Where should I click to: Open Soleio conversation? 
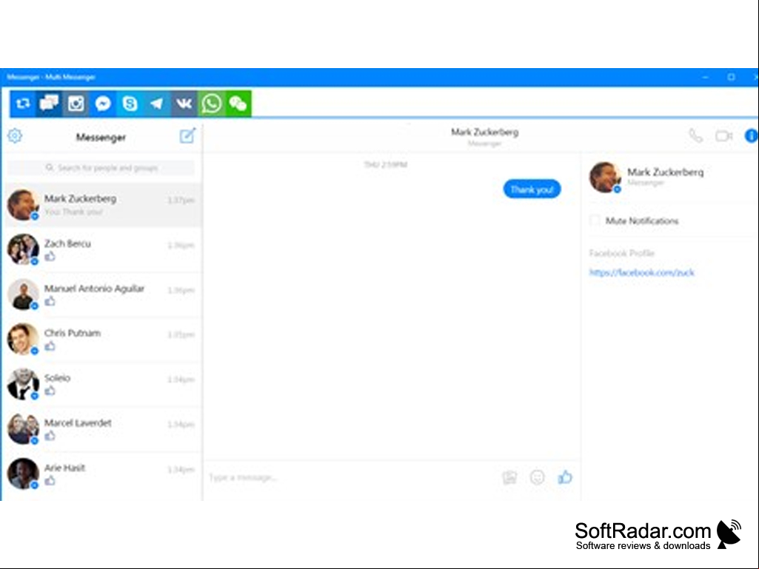[102, 384]
